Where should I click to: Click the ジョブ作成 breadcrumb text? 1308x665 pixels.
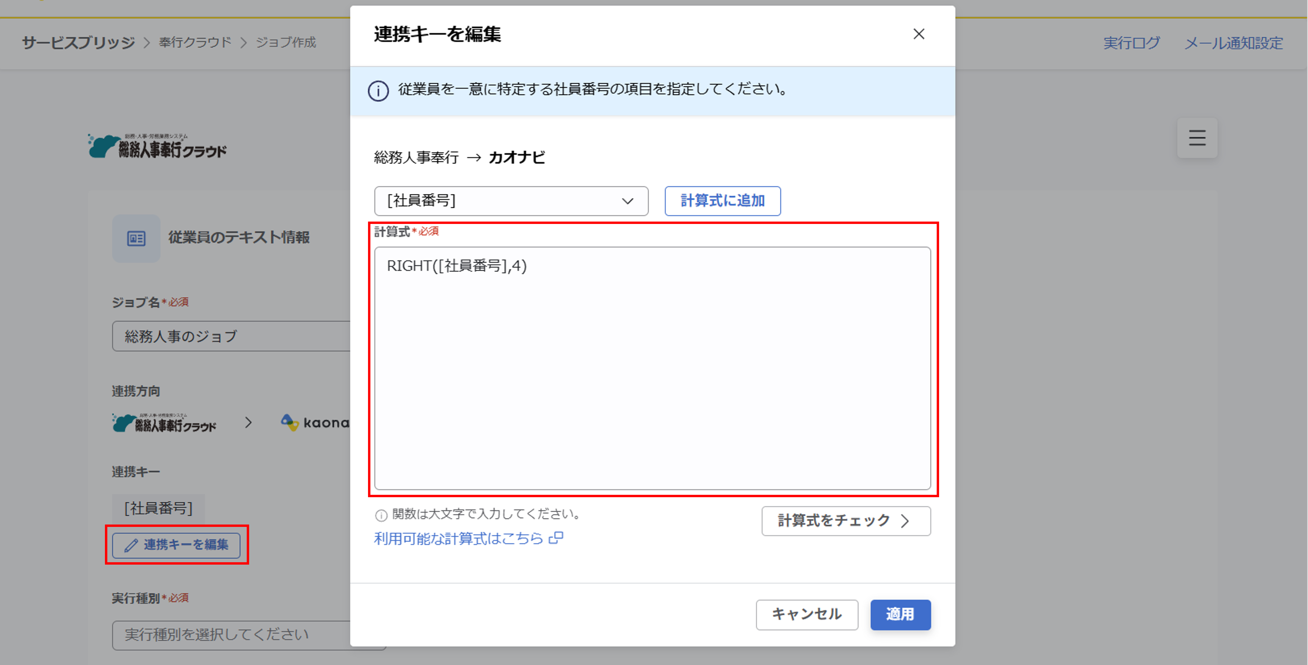286,42
